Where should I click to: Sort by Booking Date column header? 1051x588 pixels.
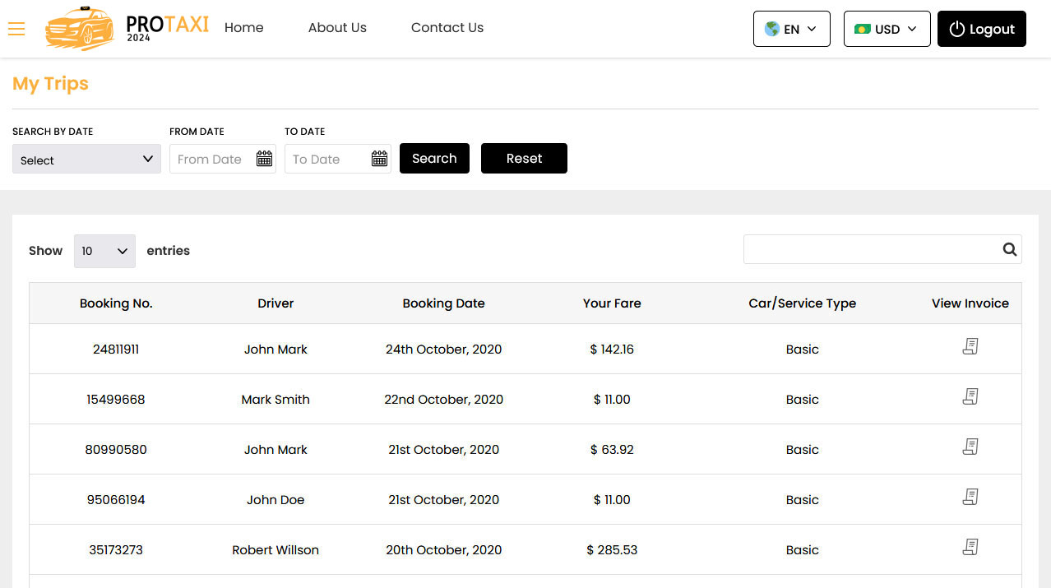click(444, 303)
